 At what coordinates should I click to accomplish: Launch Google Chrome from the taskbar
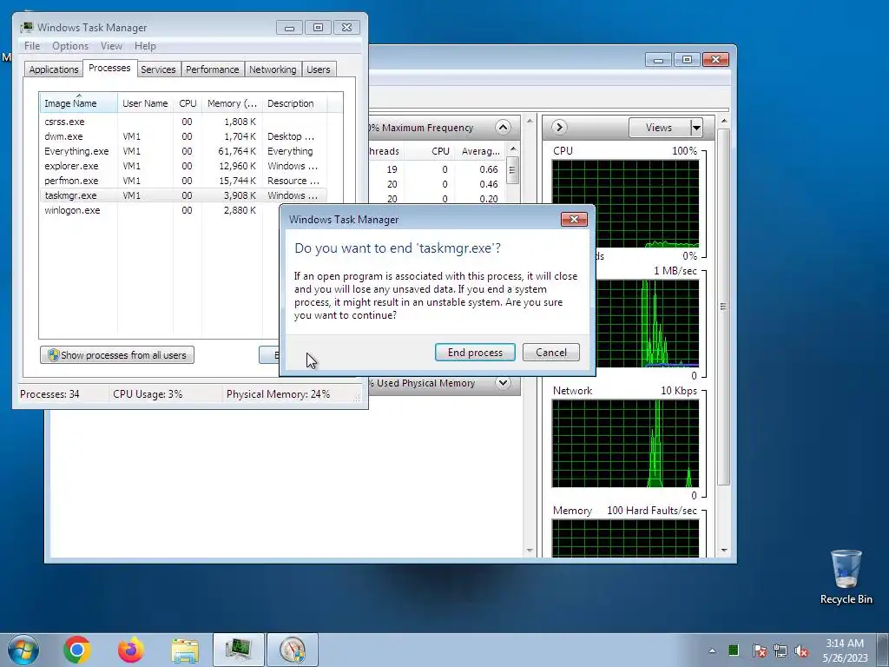pos(77,650)
